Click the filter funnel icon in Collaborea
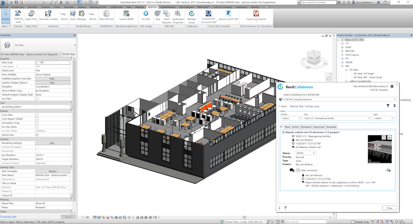 (x=388, y=106)
